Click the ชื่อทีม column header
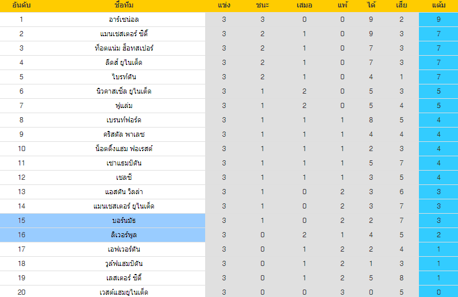458x297 pixels. (124, 5)
